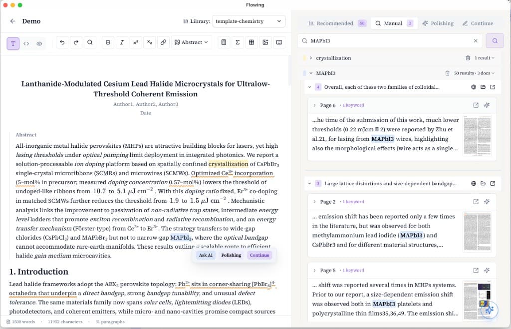Open the '50 results · 3 docs' dropdown
The height and width of the screenshot is (329, 511).
click(474, 73)
